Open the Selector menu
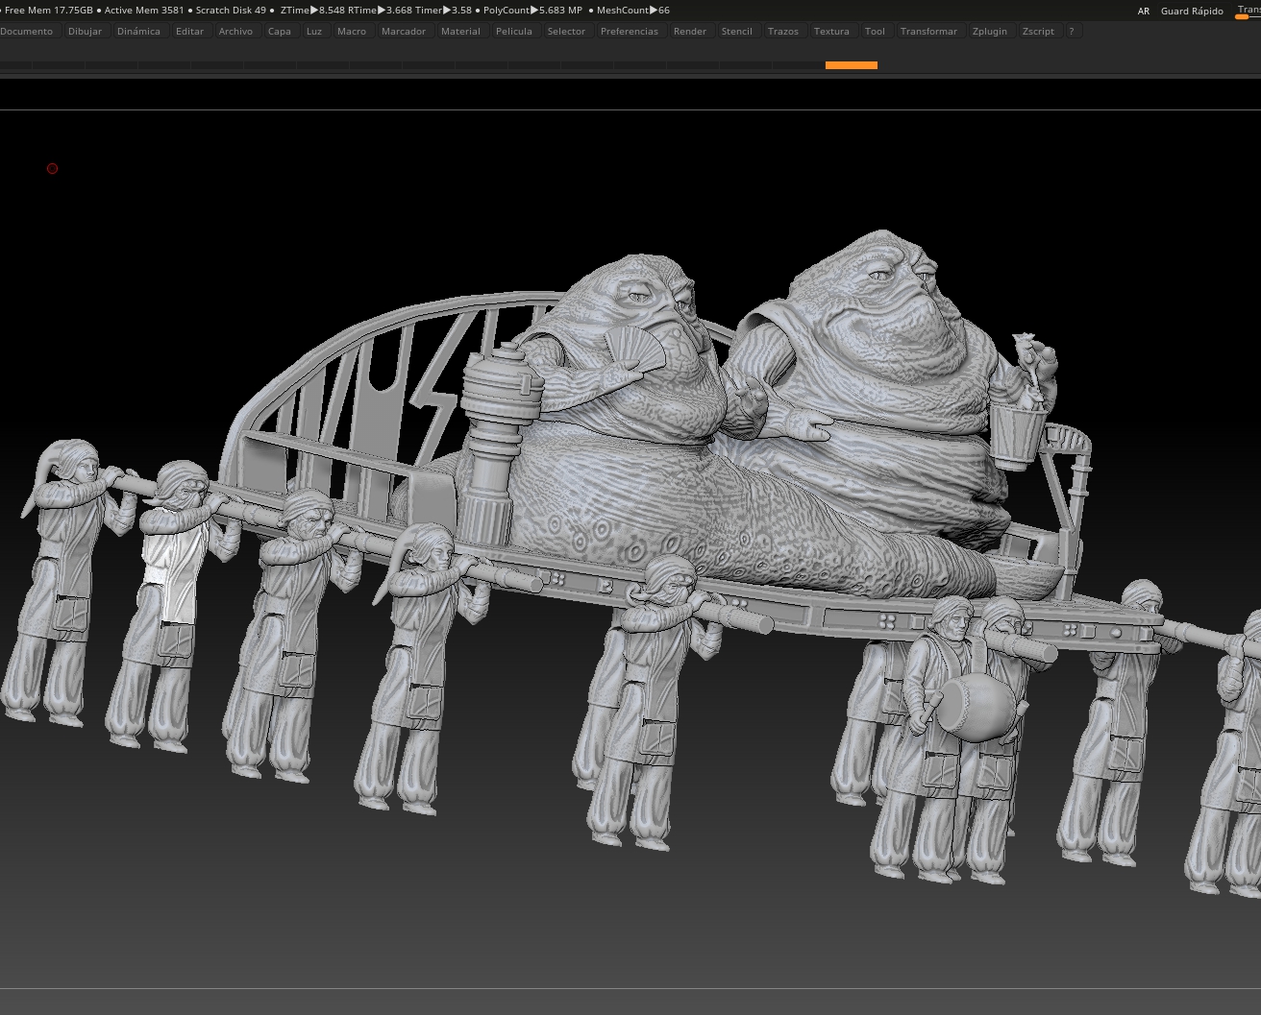 tap(566, 32)
